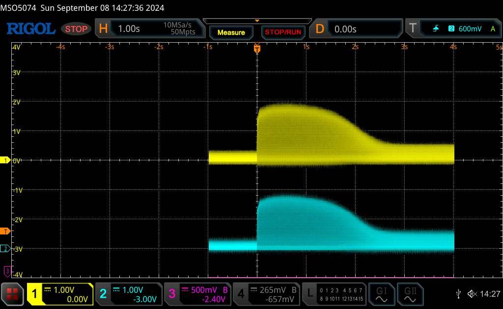The image size is (503, 309).
Task: Expand the pull-down tab at top center
Action: 256,21
